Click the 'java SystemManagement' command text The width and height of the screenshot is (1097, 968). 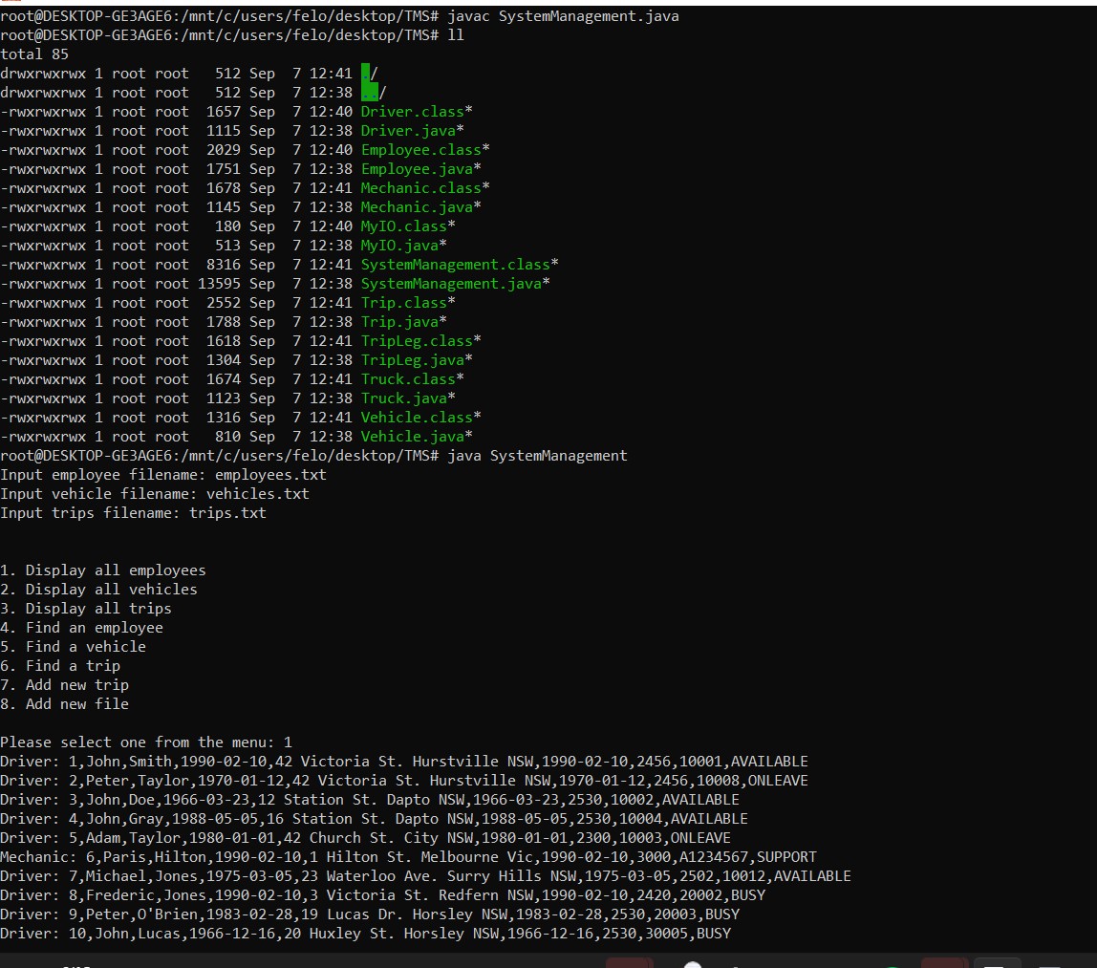pos(537,456)
